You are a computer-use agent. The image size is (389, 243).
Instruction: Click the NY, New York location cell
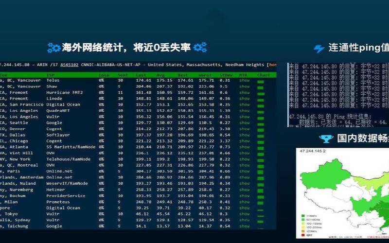pyautogui.click(x=15, y=159)
